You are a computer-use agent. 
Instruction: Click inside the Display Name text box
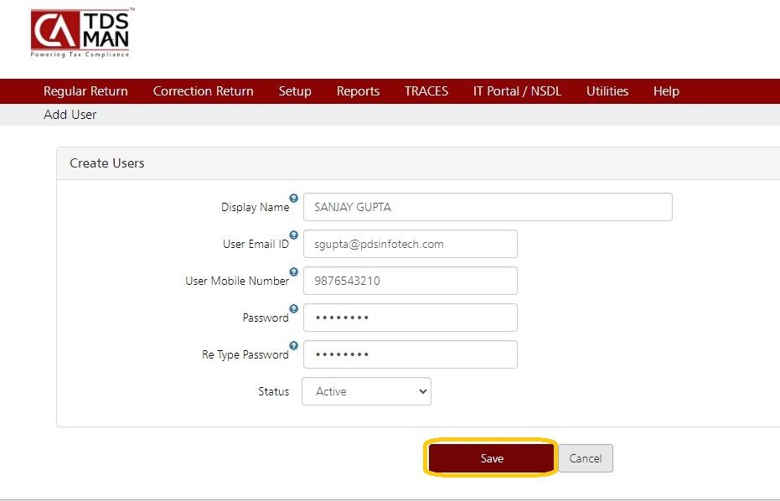coord(488,207)
